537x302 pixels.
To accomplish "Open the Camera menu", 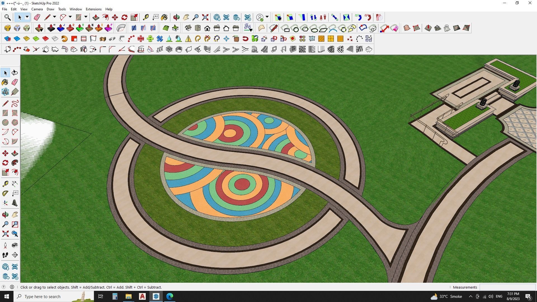I will [x=37, y=9].
